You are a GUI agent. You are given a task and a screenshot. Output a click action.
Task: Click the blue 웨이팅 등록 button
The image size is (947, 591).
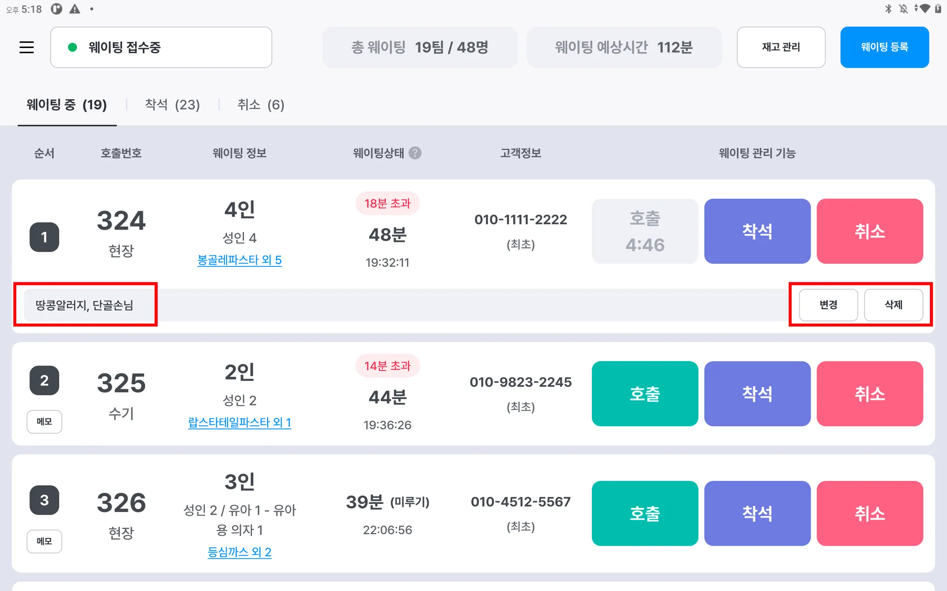point(884,47)
